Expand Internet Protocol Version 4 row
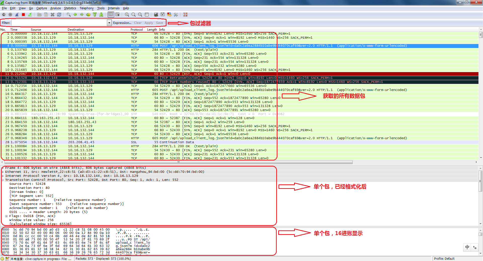Screen dimensions: 483x261 [3, 176]
